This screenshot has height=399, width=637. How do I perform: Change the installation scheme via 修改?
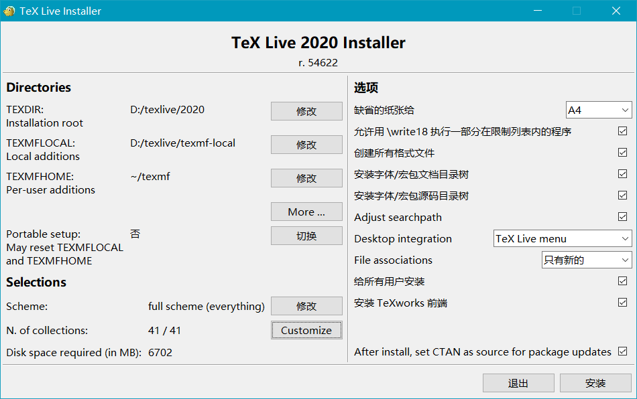(306, 306)
